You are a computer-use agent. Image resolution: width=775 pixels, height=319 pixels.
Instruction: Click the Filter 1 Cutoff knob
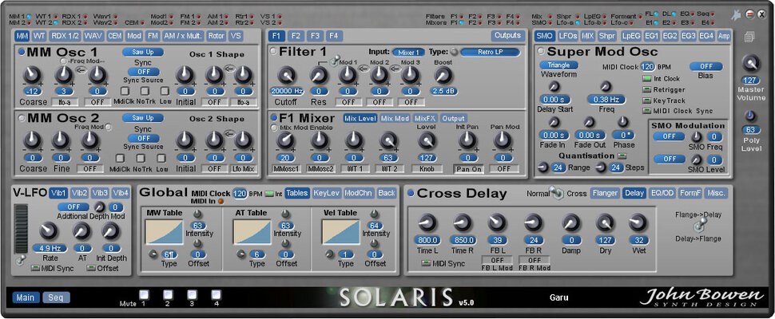click(286, 74)
